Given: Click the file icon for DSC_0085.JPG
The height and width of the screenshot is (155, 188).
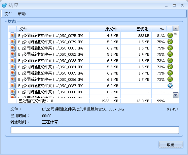Looking at the screenshot, I should 13,73.
